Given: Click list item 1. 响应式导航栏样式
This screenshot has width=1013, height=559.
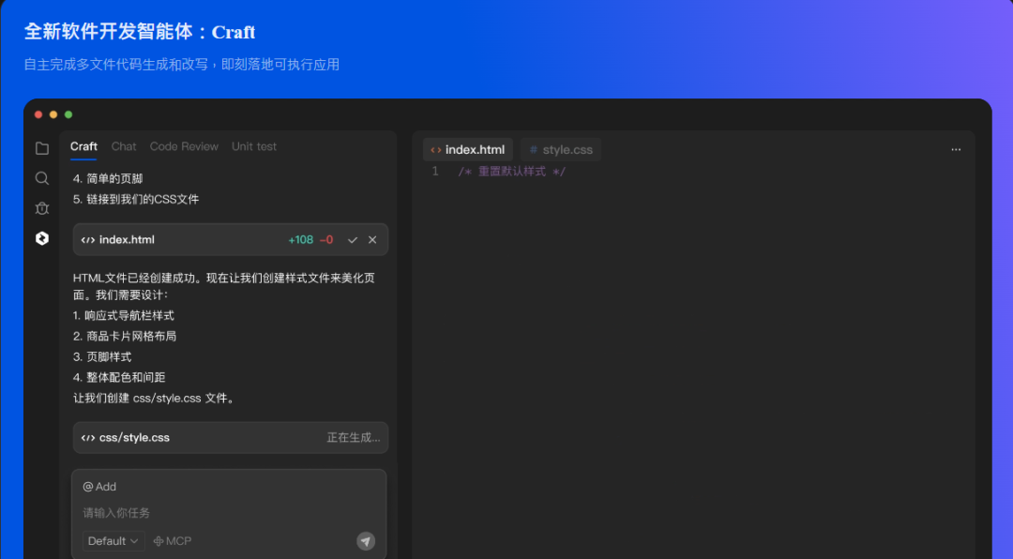Looking at the screenshot, I should tap(124, 315).
